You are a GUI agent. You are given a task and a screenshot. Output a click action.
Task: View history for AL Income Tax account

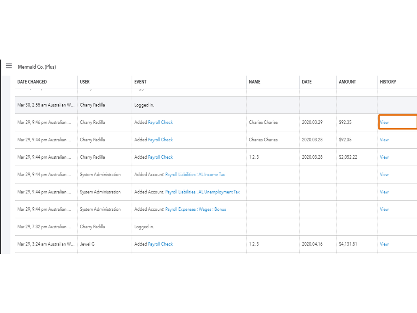coord(384,175)
